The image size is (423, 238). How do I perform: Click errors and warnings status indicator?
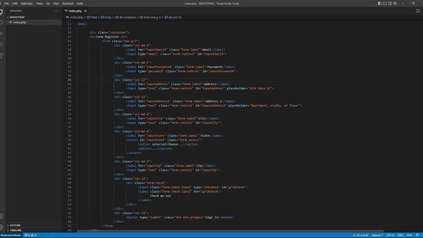click(30, 235)
